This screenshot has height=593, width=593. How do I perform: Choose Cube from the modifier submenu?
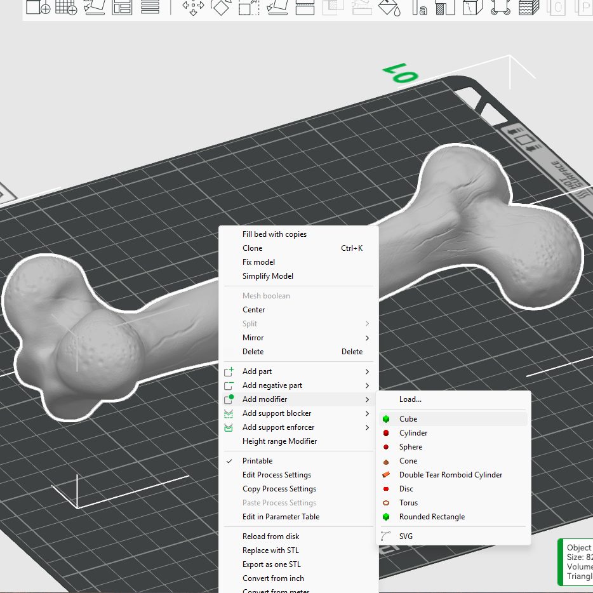coord(408,419)
